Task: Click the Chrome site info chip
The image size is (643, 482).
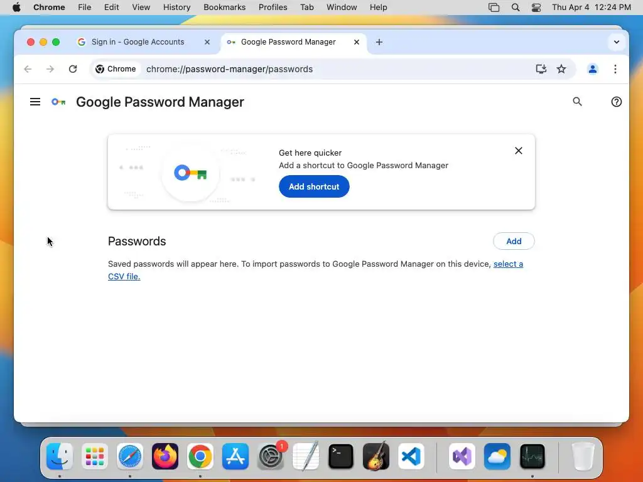Action: coord(116,69)
